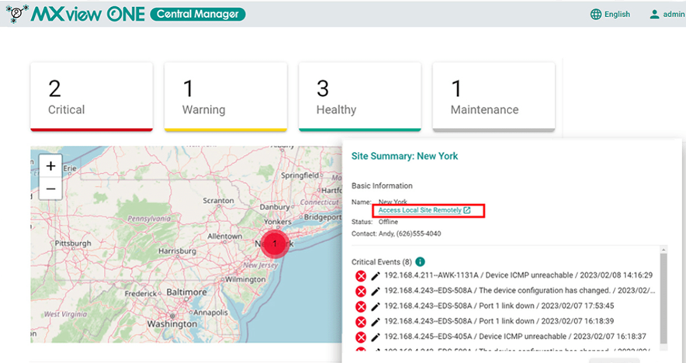Click the contact Andy, (626)555-4040 text
686x363 pixels.
(x=396, y=233)
